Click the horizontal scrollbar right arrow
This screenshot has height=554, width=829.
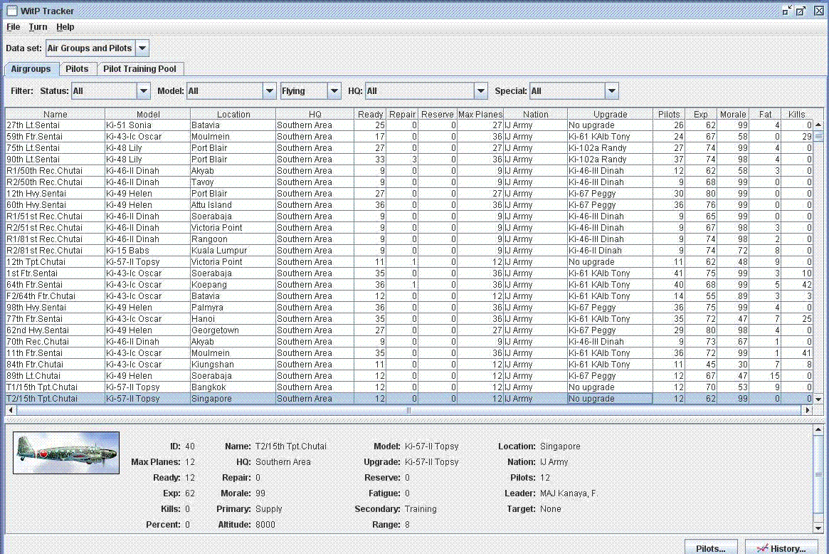pyautogui.click(x=807, y=411)
